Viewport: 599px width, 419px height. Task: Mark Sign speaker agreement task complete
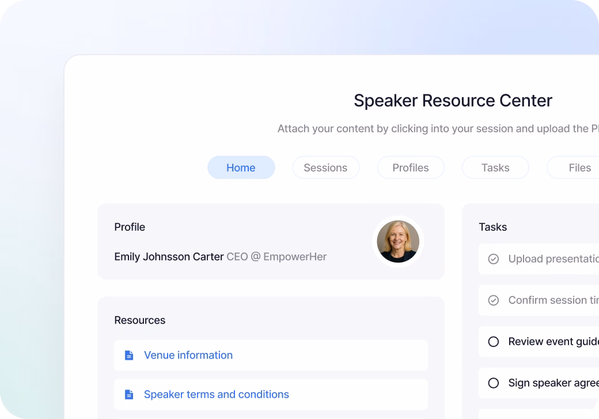pyautogui.click(x=494, y=383)
